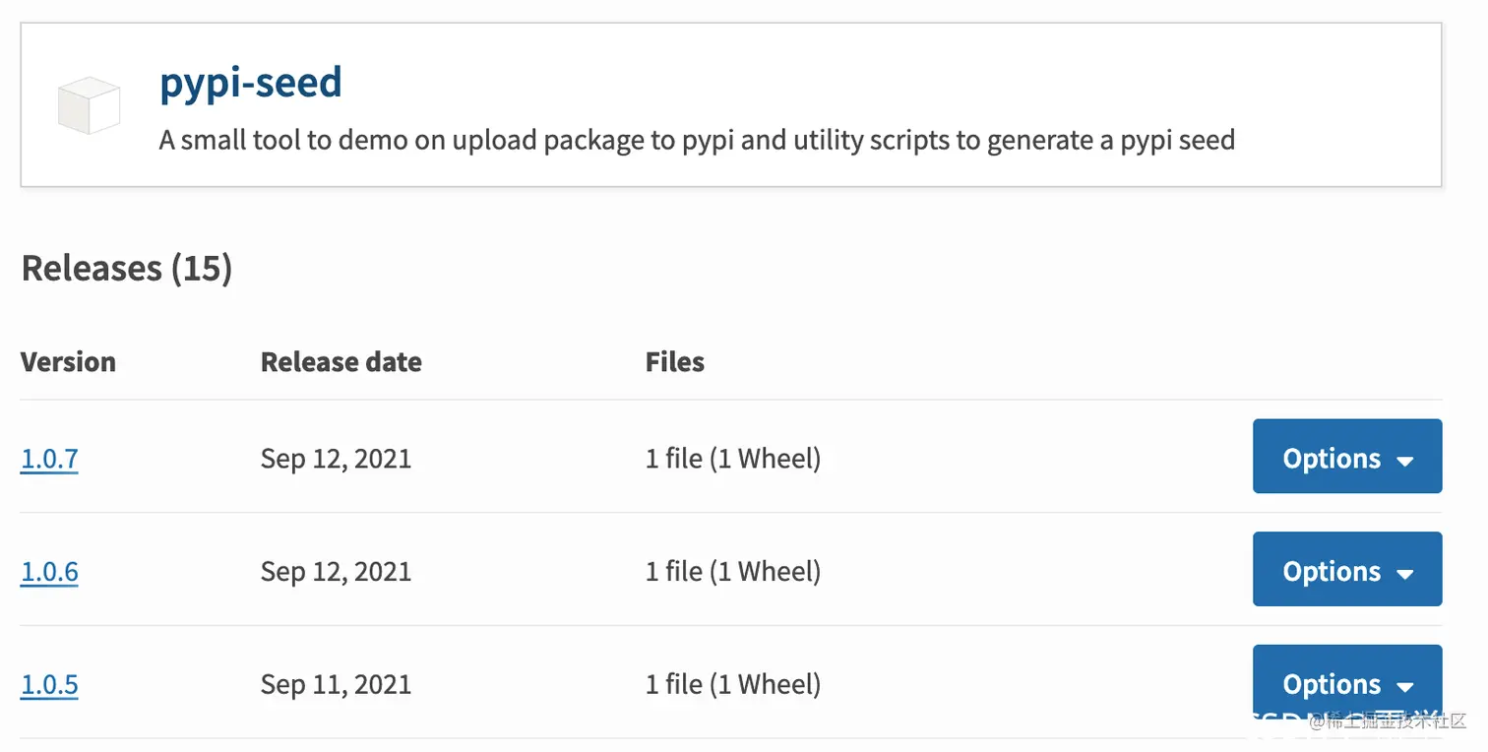Open release version 1.0.5
Image resolution: width=1488 pixels, height=752 pixels.
[49, 685]
